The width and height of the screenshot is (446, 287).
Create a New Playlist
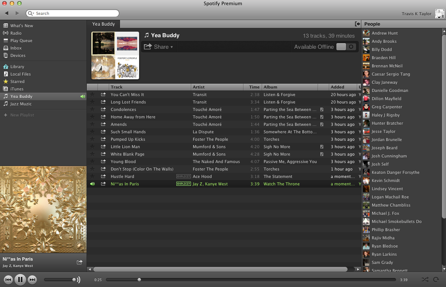22,115
